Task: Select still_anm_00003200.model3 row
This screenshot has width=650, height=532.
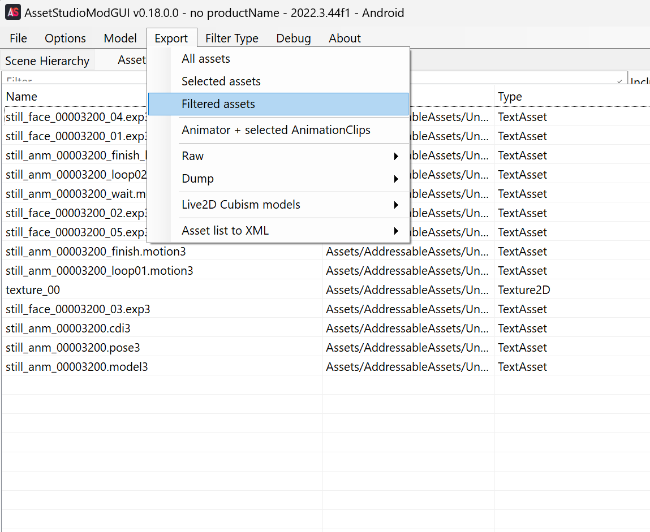Action: pos(77,367)
